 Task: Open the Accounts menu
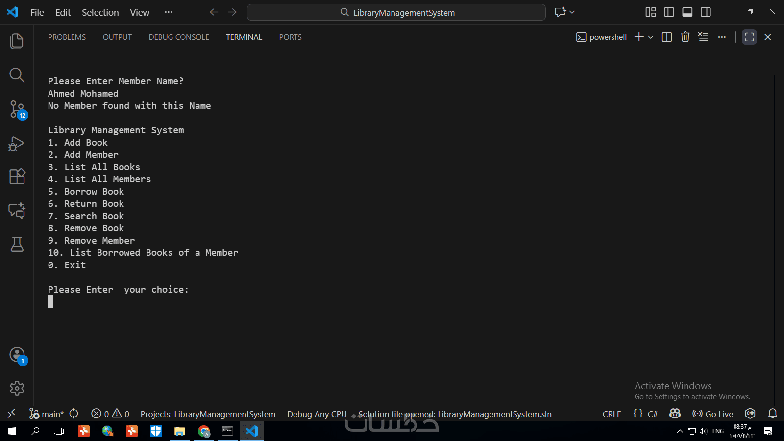[17, 355]
